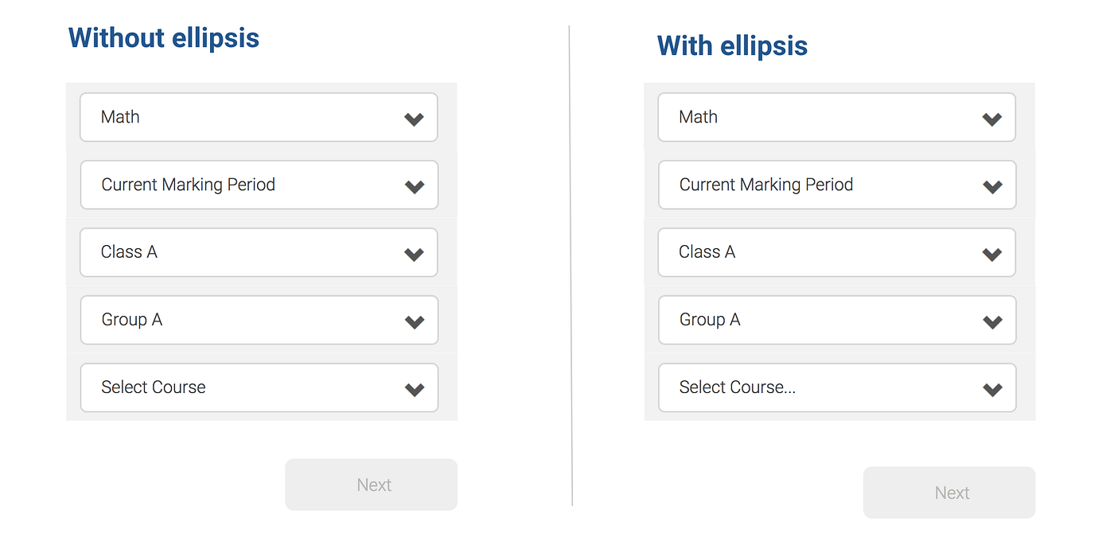Open the Class A dropdown on the right panel
The height and width of the screenshot is (545, 1114).
835,252
